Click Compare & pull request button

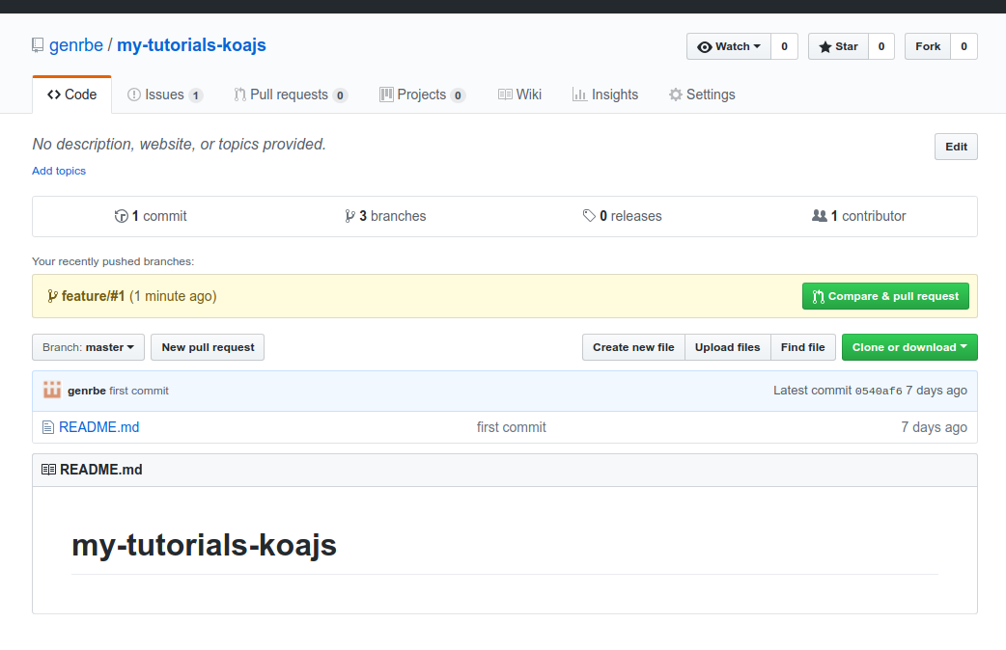pos(885,296)
